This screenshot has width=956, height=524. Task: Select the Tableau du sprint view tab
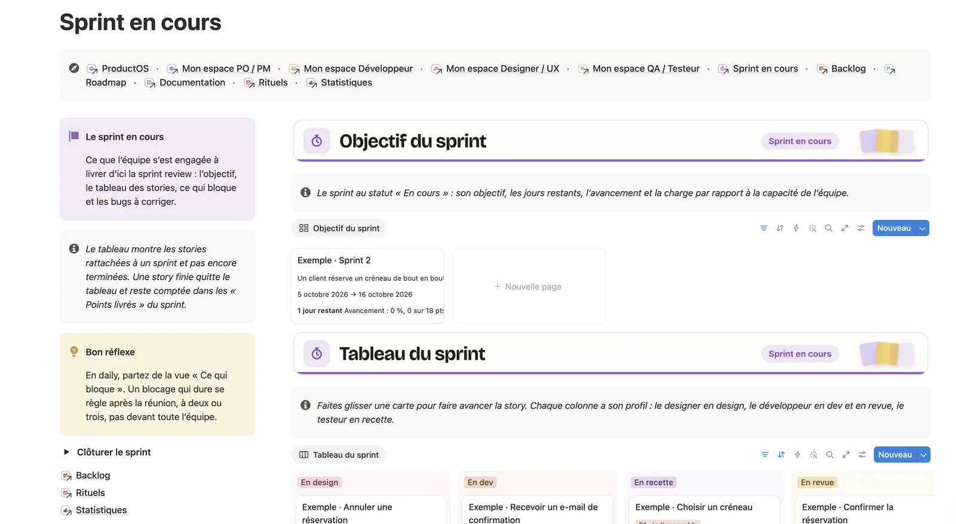point(339,455)
